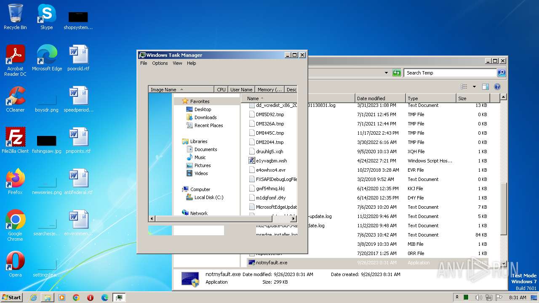Screen dimensions: 539x303
Task: Sort files by Size column
Action: 473,98
